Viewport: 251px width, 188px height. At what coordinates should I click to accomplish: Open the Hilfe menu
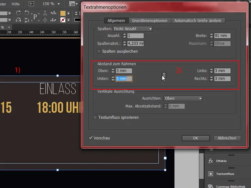15,4
